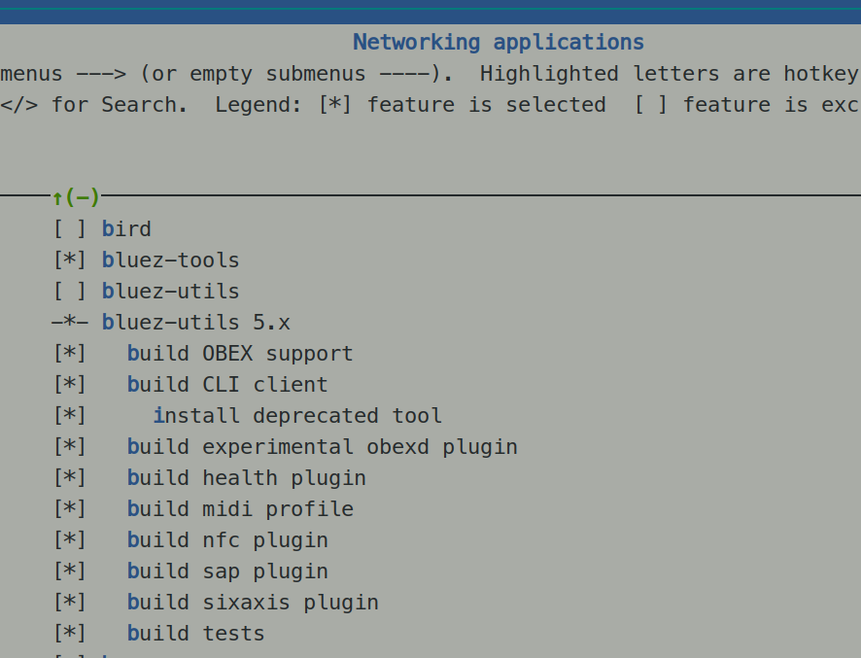Toggle the bird package checkbox
861x658 pixels.
tap(69, 229)
